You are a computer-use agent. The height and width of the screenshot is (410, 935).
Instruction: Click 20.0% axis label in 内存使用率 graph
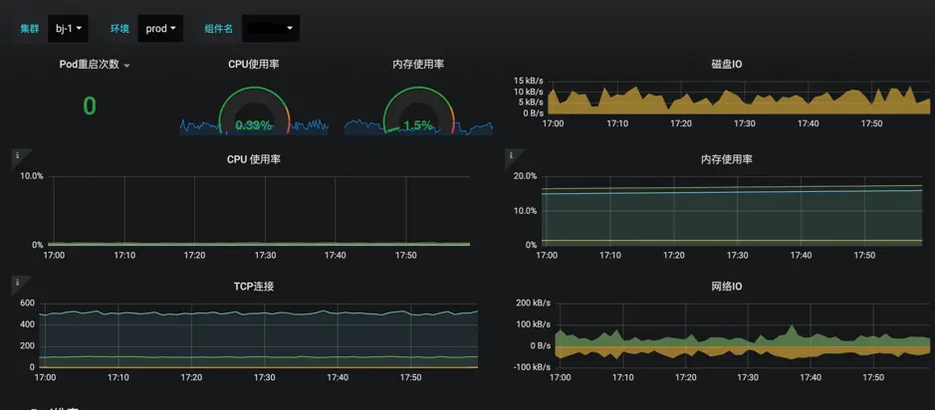click(x=526, y=176)
